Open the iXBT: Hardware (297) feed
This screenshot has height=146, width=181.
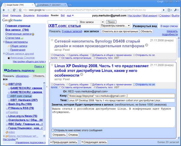click(24, 100)
